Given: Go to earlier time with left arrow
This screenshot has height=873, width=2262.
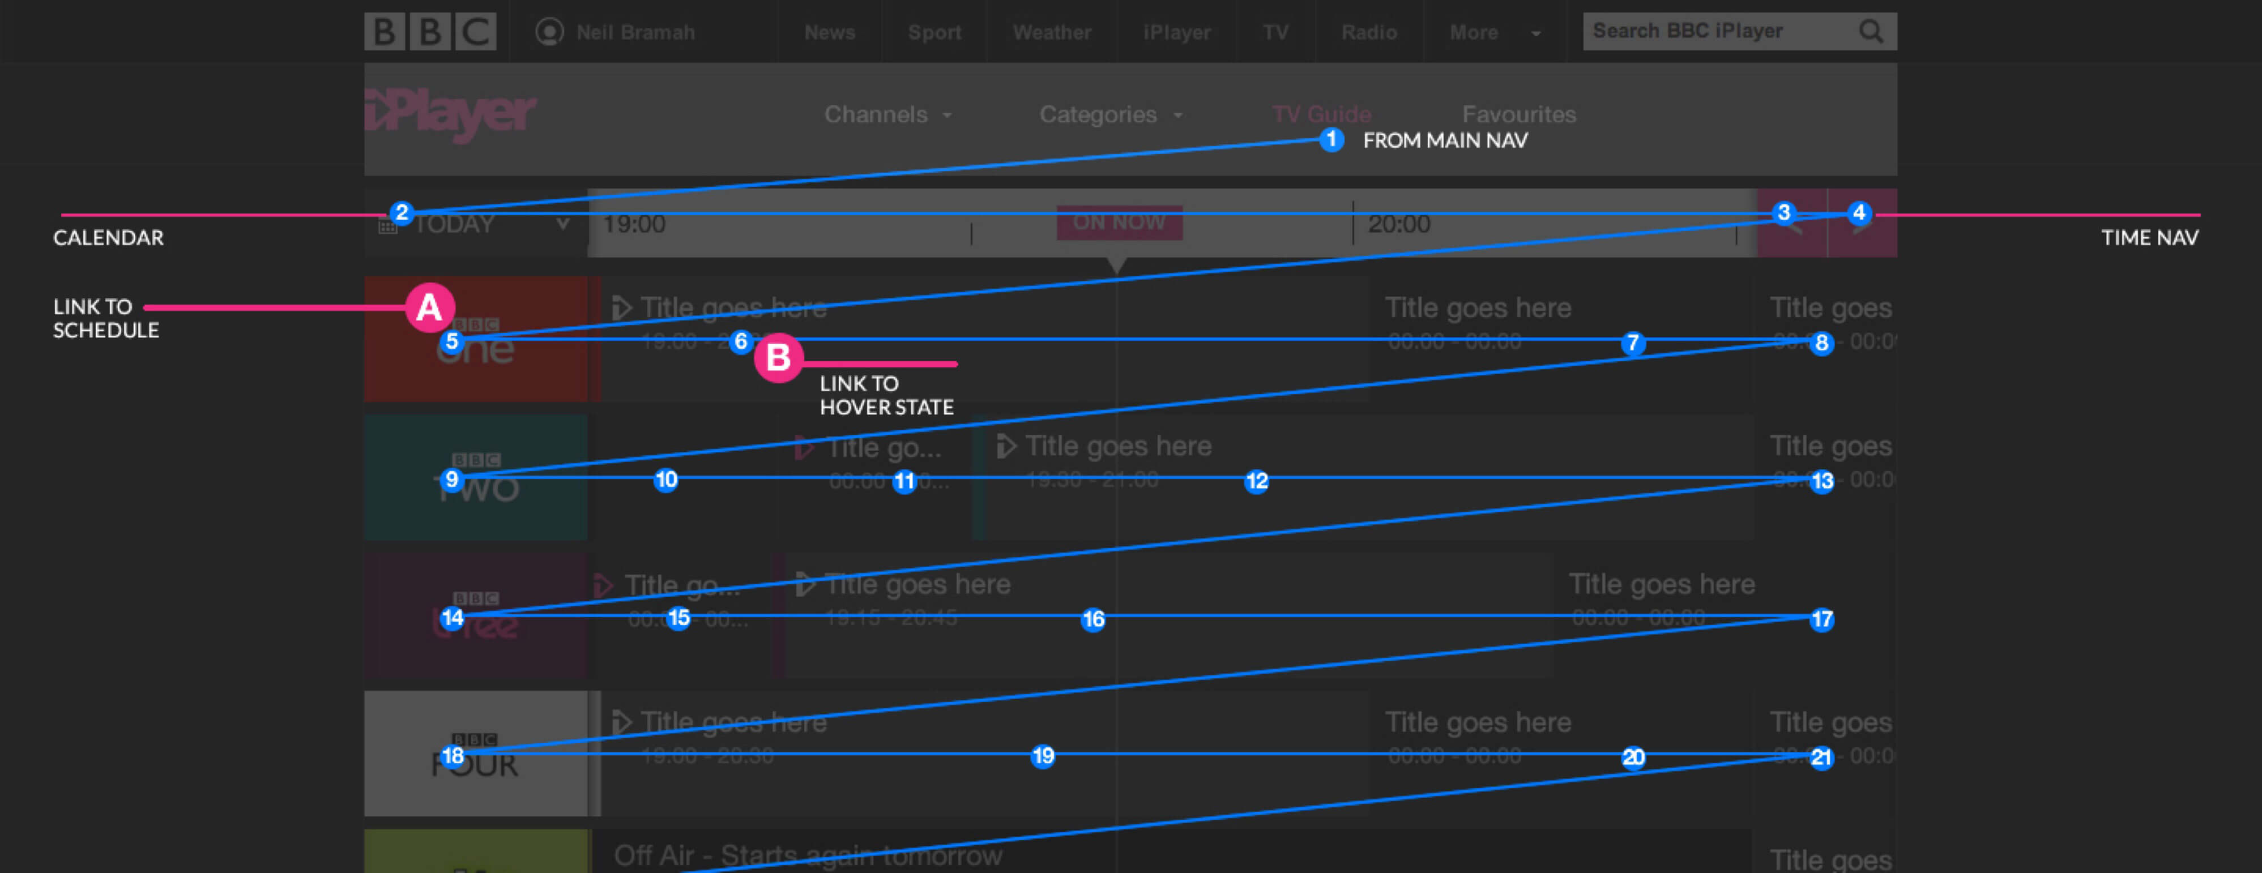Looking at the screenshot, I should pyautogui.click(x=1792, y=223).
